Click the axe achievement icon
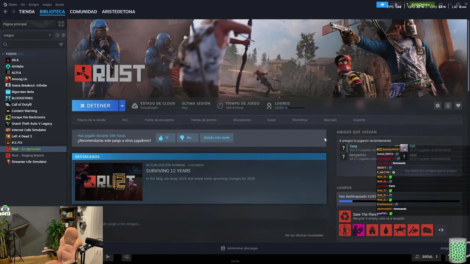Viewport: 470px width, 264px height. 413,230
